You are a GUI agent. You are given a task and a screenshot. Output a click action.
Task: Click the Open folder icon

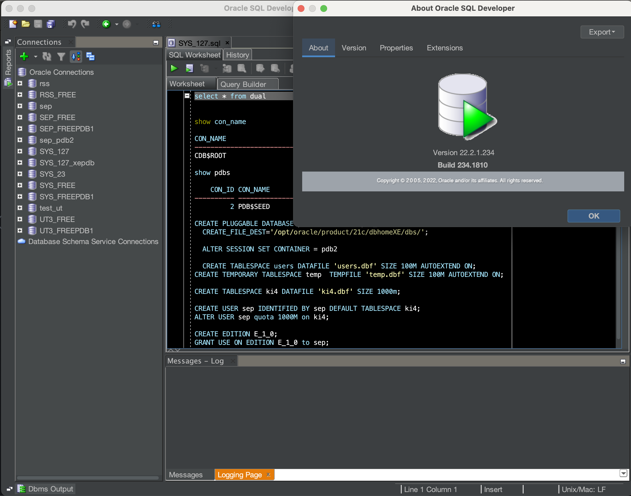click(x=26, y=24)
